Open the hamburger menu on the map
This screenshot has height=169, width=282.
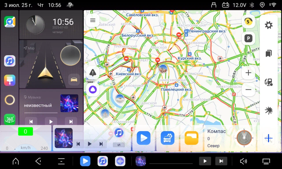point(93,20)
